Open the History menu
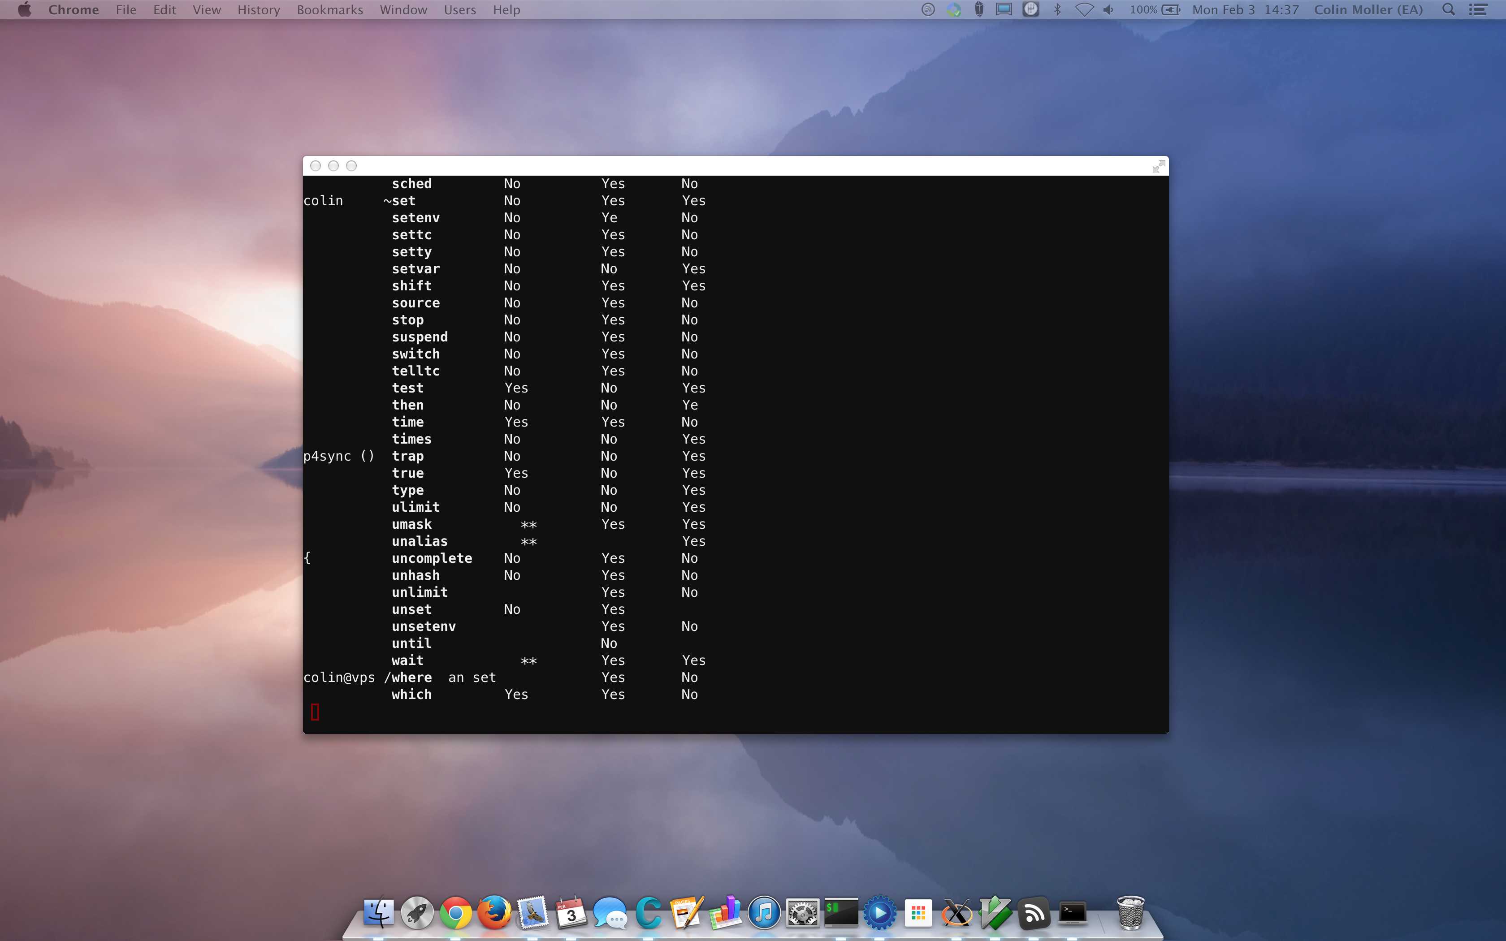Image resolution: width=1506 pixels, height=941 pixels. 258,9
